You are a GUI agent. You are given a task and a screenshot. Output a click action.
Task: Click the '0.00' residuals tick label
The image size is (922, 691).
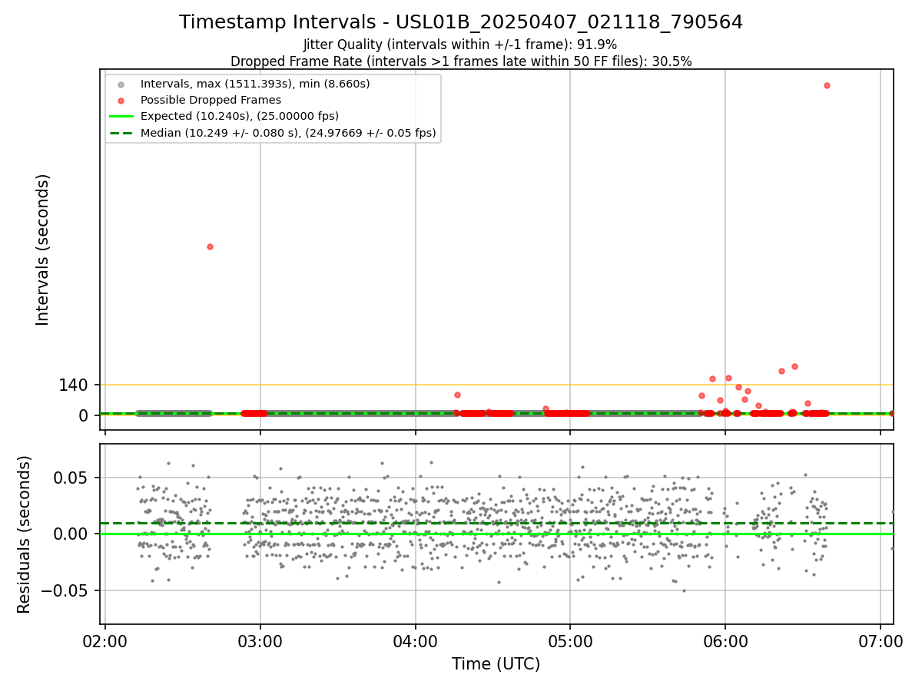pos(71,534)
